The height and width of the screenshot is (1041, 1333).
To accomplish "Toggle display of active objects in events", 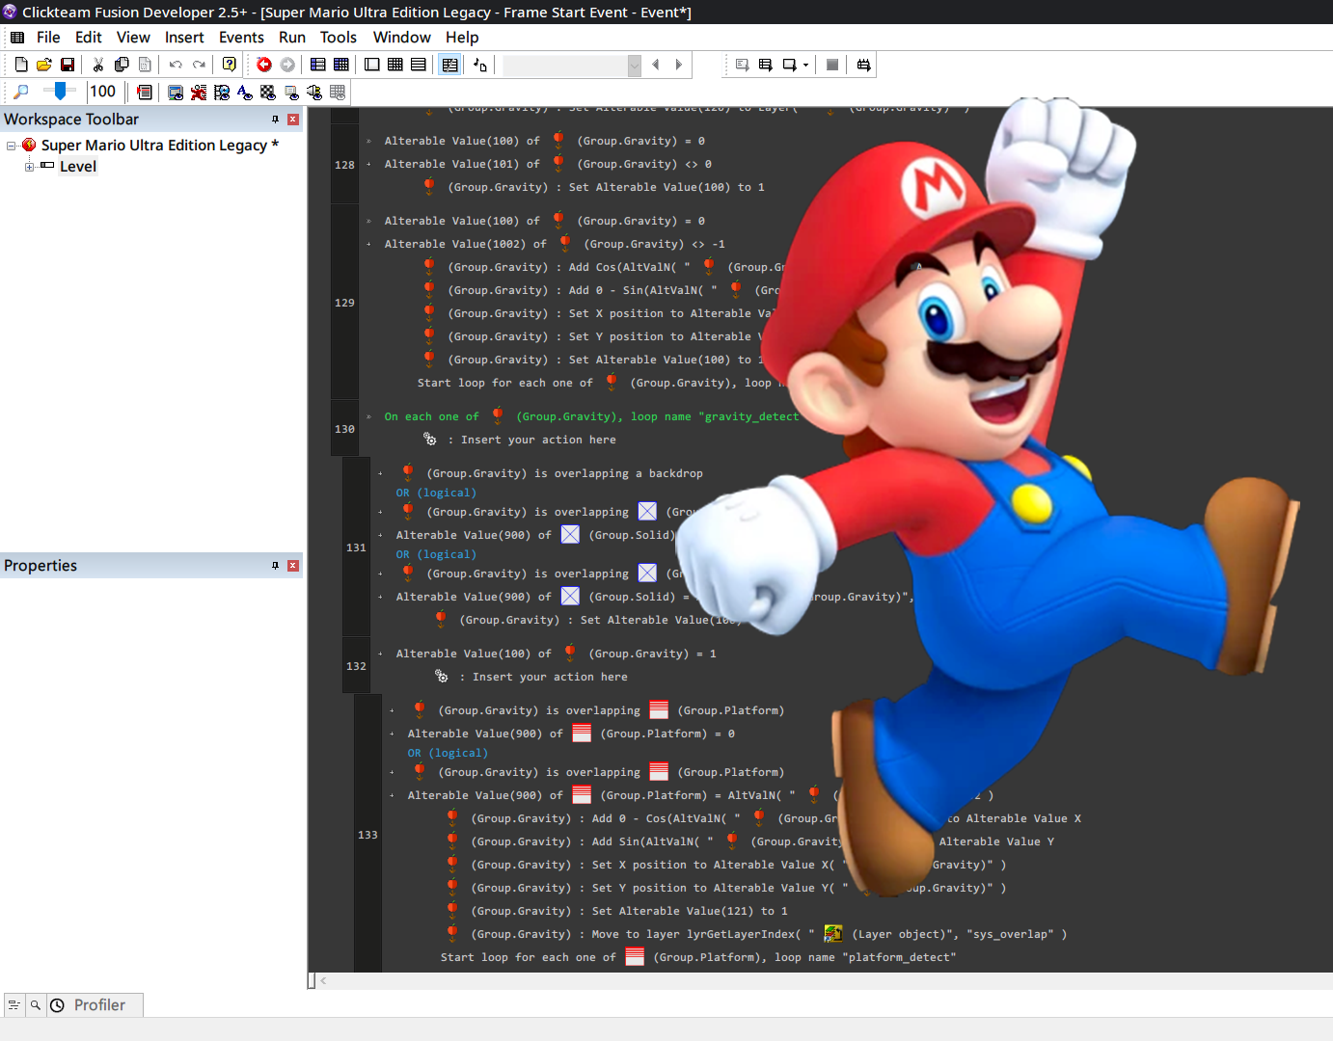I will [x=199, y=92].
